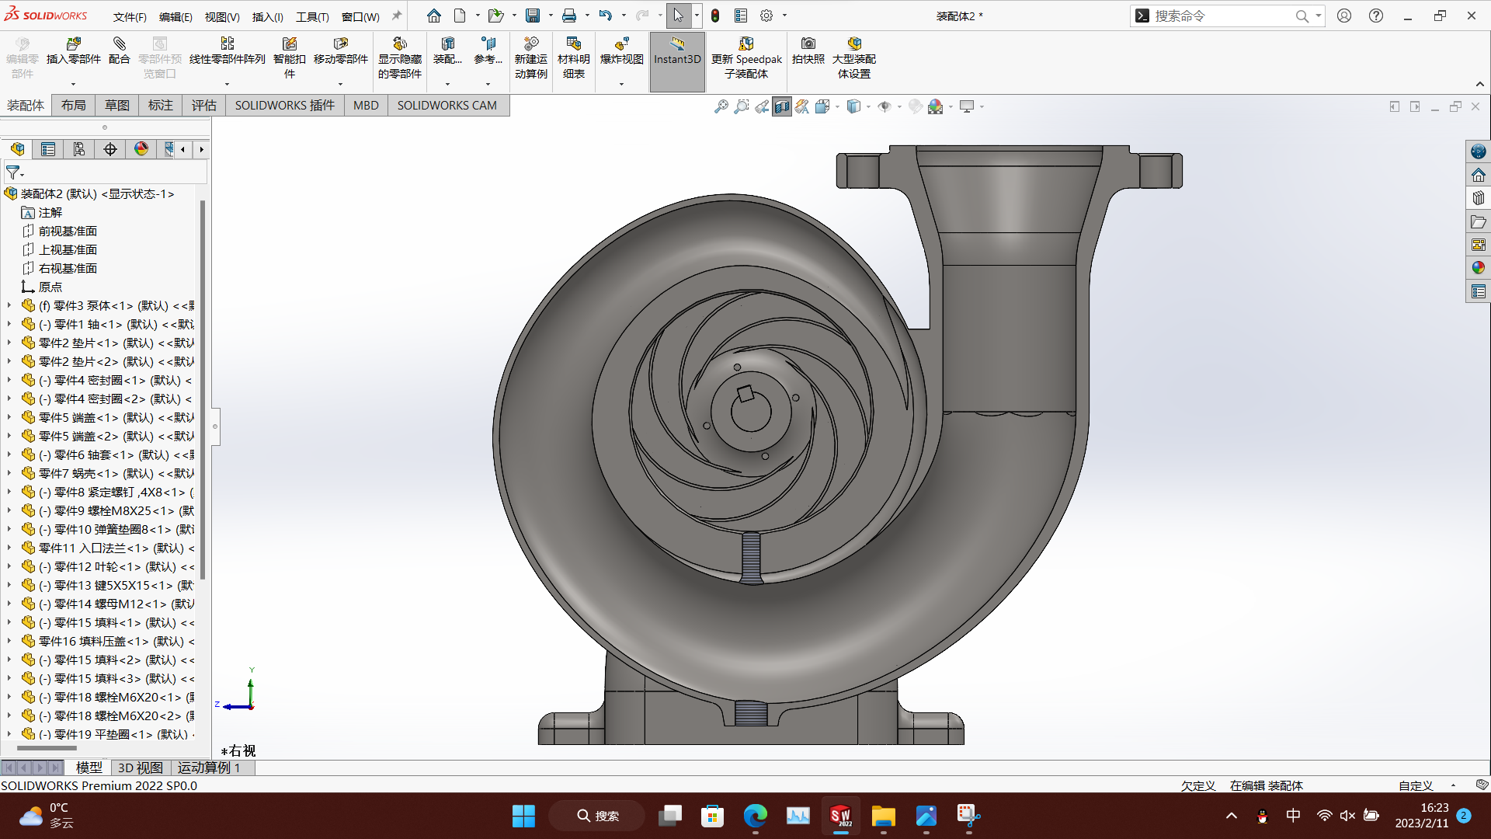Expand 零件14 螺母M12<1> tree node
Image resolution: width=1491 pixels, height=839 pixels.
coord(9,604)
